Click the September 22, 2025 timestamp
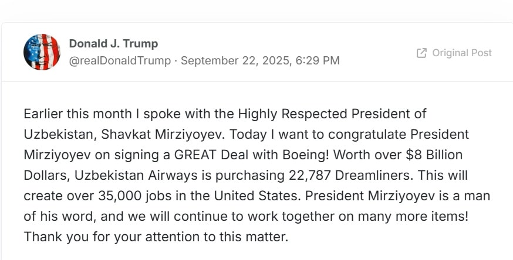The height and width of the screenshot is (260, 513). 235,61
